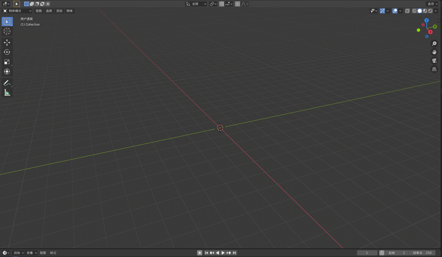
Task: Activate the Scale tool
Action: coord(7,62)
